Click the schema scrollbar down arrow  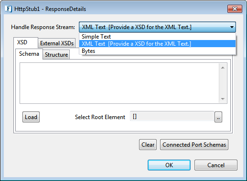pos(223,99)
